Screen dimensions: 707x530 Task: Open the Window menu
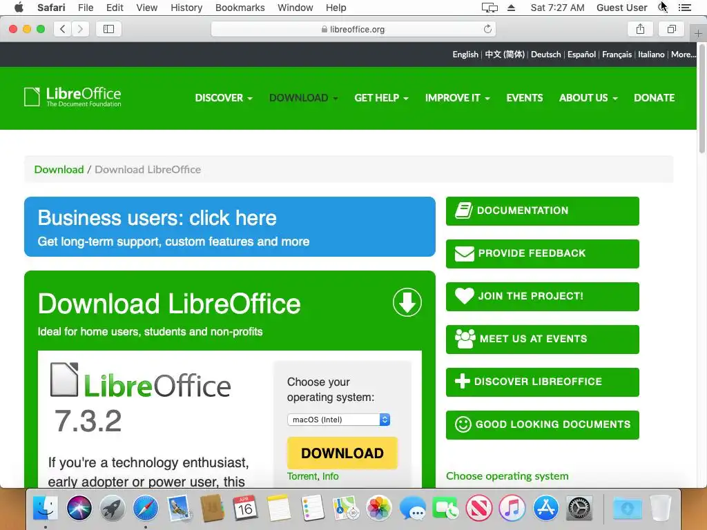click(x=296, y=8)
